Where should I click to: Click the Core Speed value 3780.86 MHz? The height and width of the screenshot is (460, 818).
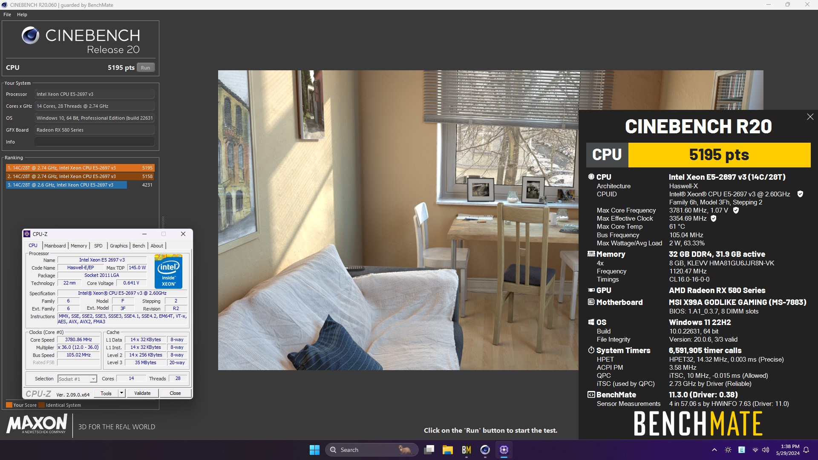click(78, 340)
